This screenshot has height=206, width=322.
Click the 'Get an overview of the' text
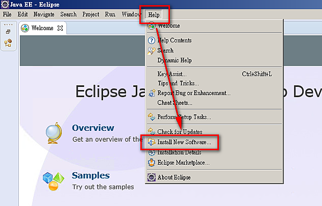[107, 139]
